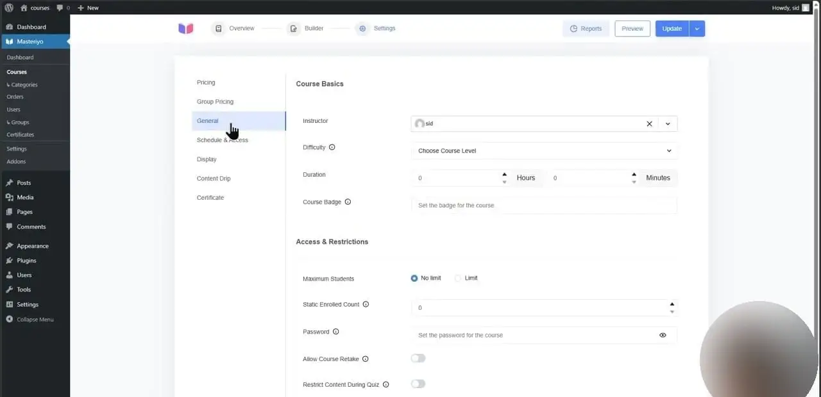
Task: Click the Dashboard gauge icon in sidebar
Action: click(9, 27)
